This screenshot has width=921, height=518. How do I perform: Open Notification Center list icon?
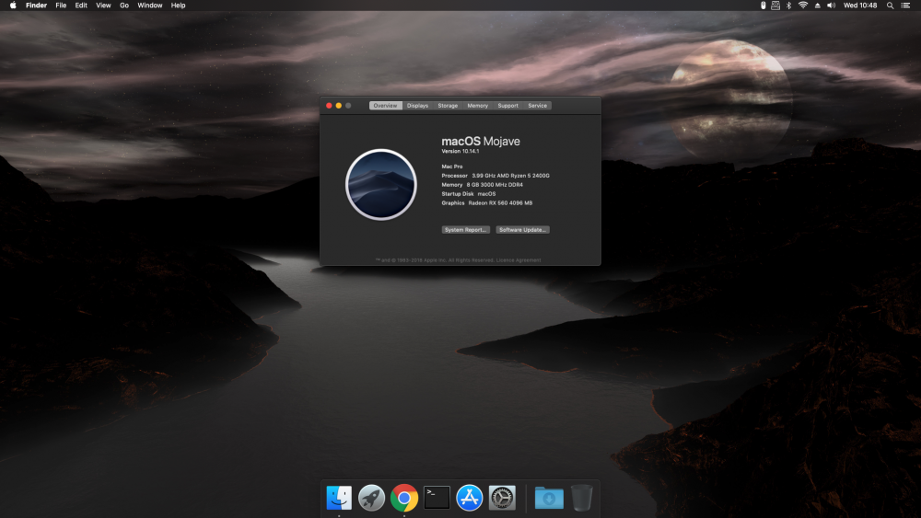point(905,6)
